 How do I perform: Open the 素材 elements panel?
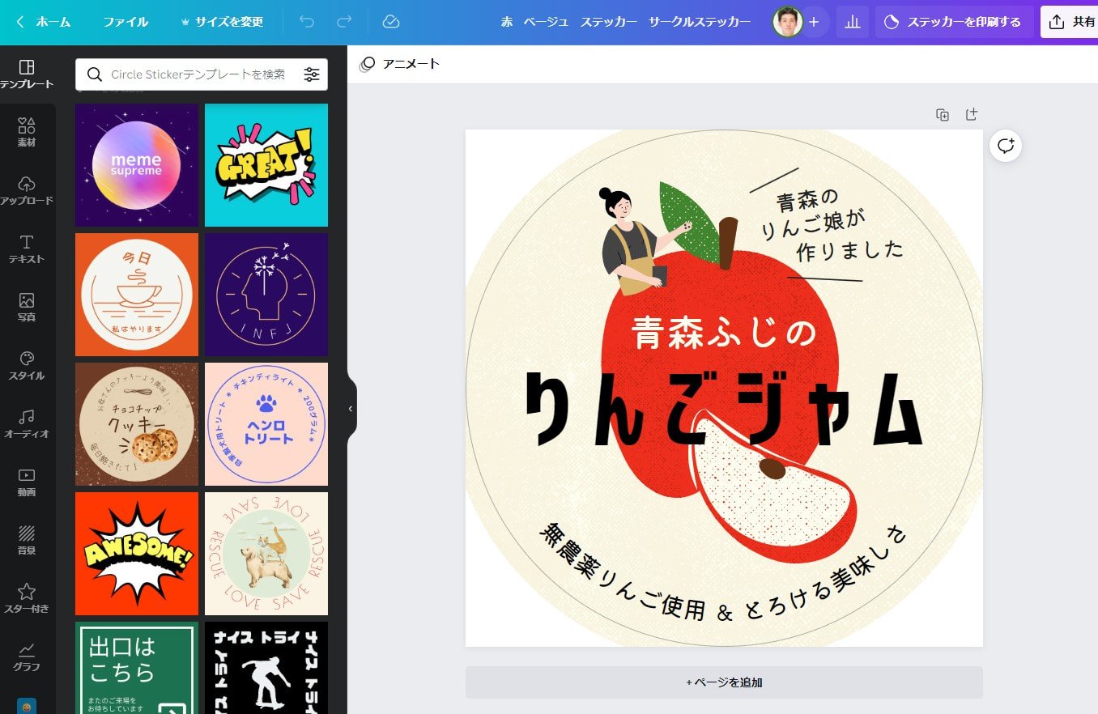(x=27, y=132)
